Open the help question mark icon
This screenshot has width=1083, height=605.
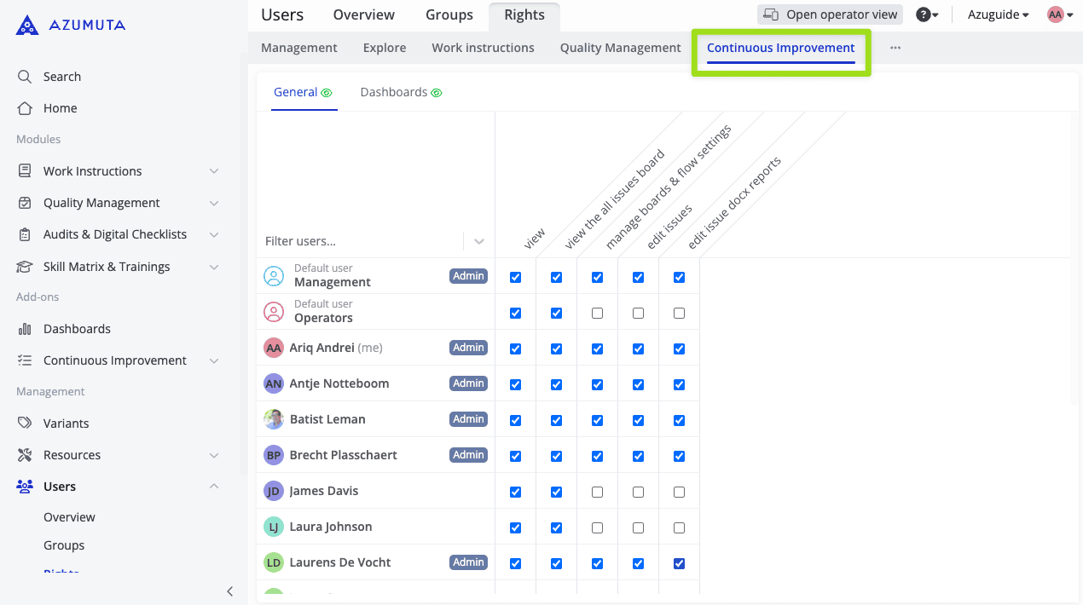[x=923, y=14]
